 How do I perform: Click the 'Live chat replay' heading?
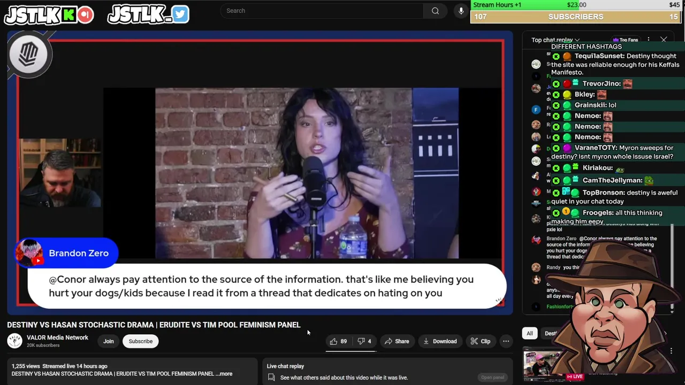pos(285,366)
